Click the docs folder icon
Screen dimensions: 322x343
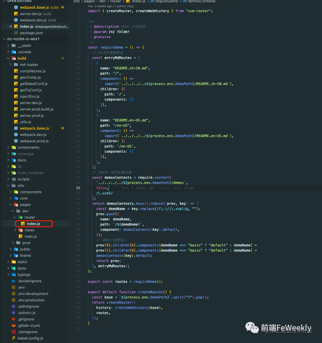pos(13,160)
